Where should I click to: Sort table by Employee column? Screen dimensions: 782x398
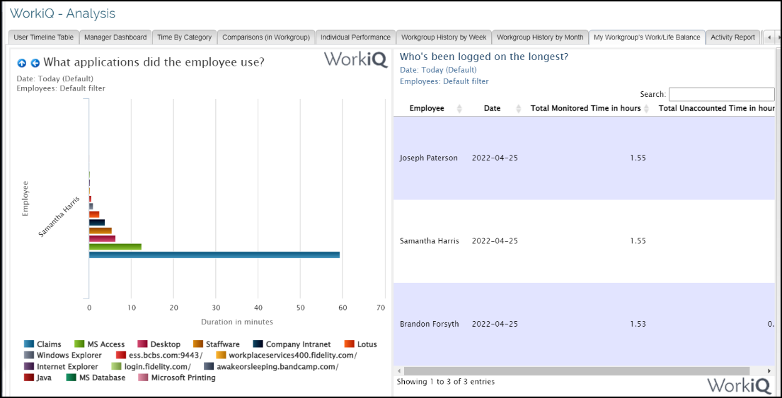pos(427,108)
